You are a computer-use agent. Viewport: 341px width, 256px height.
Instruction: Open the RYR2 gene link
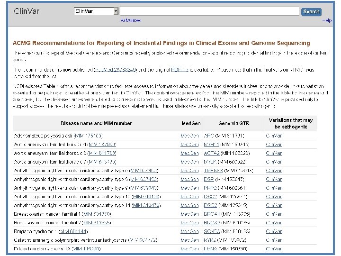pyautogui.click(x=210, y=240)
